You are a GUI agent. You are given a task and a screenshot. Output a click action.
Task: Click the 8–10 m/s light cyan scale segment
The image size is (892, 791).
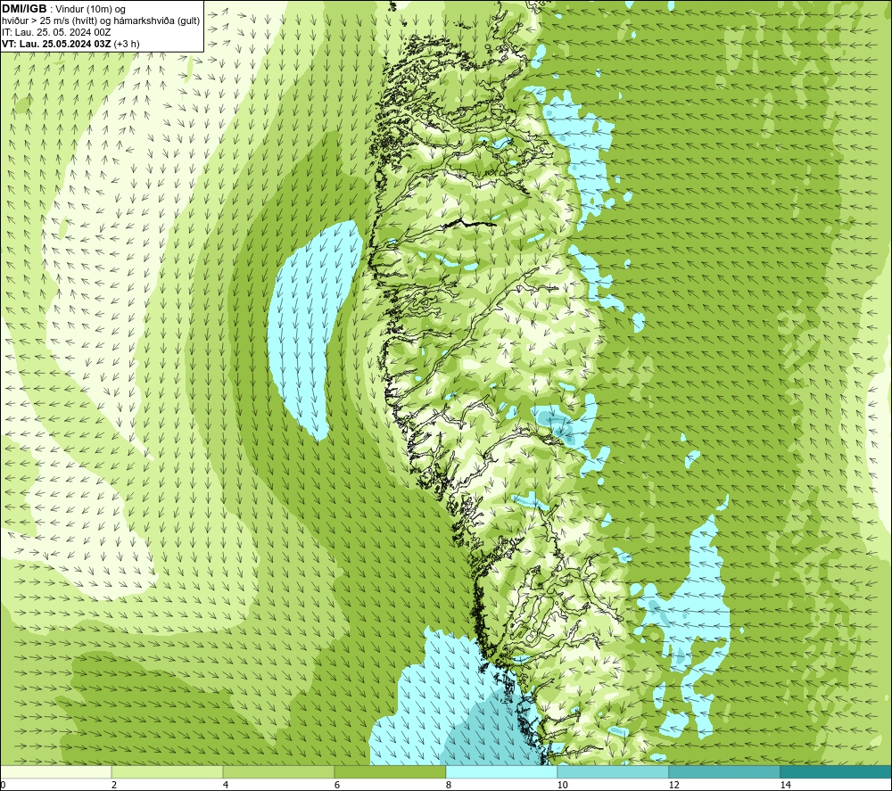coord(501,771)
